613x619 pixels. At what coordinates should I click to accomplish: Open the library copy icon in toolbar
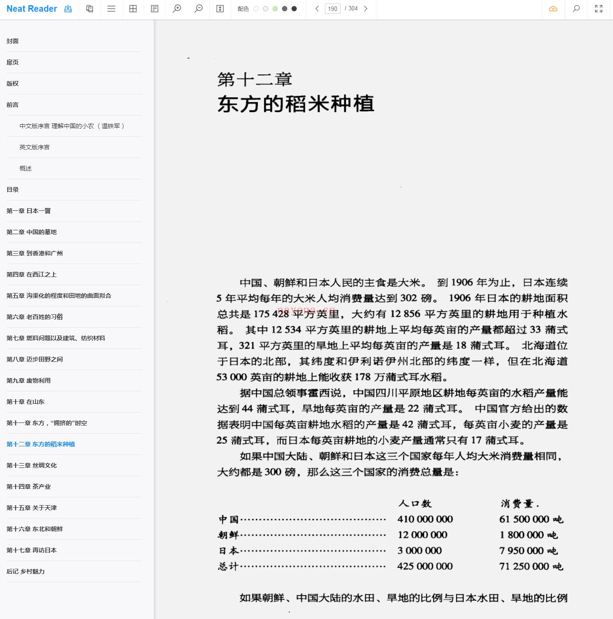tap(90, 9)
